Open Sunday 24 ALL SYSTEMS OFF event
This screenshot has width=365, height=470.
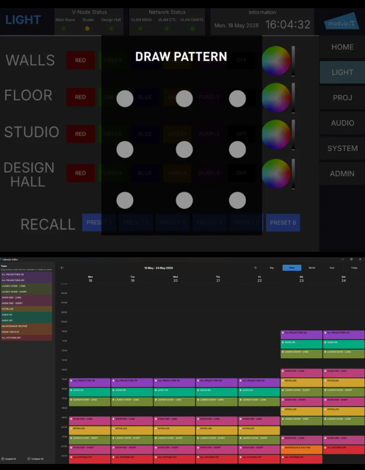point(344,449)
